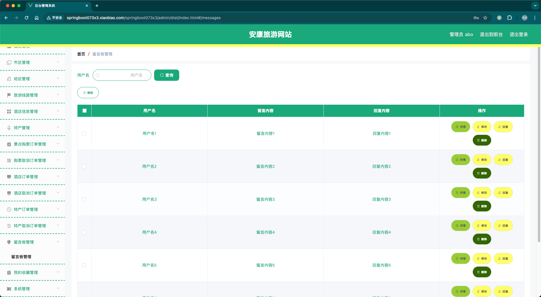Go to 首页 breadcrumb link

click(81, 54)
